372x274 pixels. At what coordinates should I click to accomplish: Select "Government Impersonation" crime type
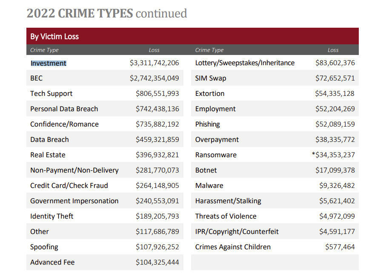[74, 201]
